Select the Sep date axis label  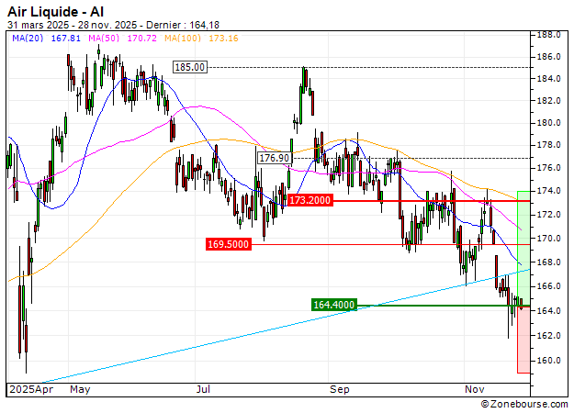coord(341,390)
